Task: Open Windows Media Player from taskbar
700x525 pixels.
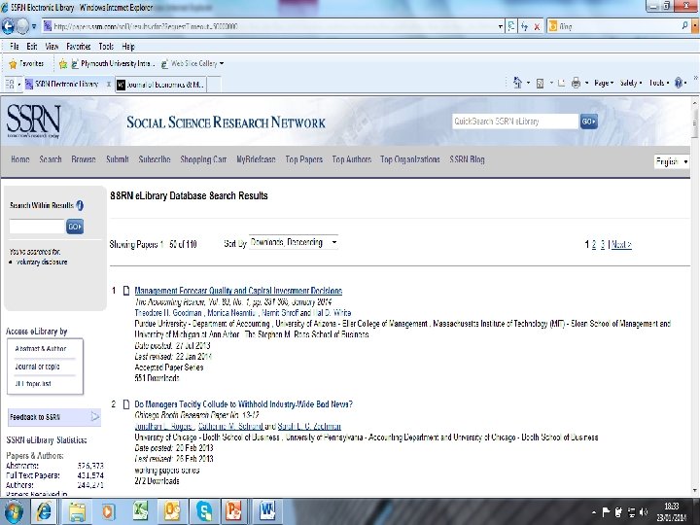Action: [x=108, y=511]
